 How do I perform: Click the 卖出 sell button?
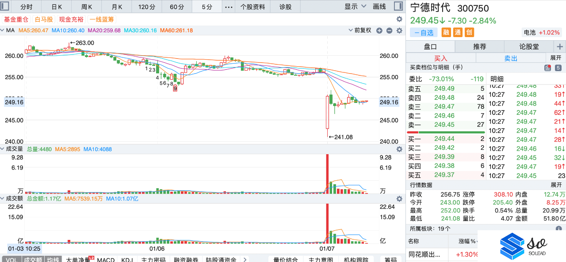(511, 58)
